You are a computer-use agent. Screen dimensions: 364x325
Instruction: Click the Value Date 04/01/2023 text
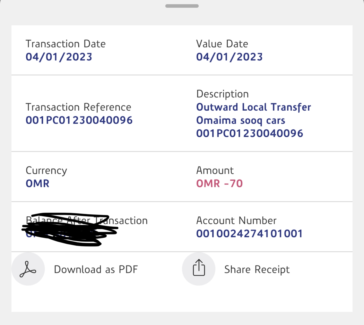click(229, 57)
